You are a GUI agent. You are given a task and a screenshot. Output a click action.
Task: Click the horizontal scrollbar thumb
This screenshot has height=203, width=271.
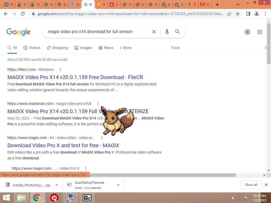click(163, 175)
